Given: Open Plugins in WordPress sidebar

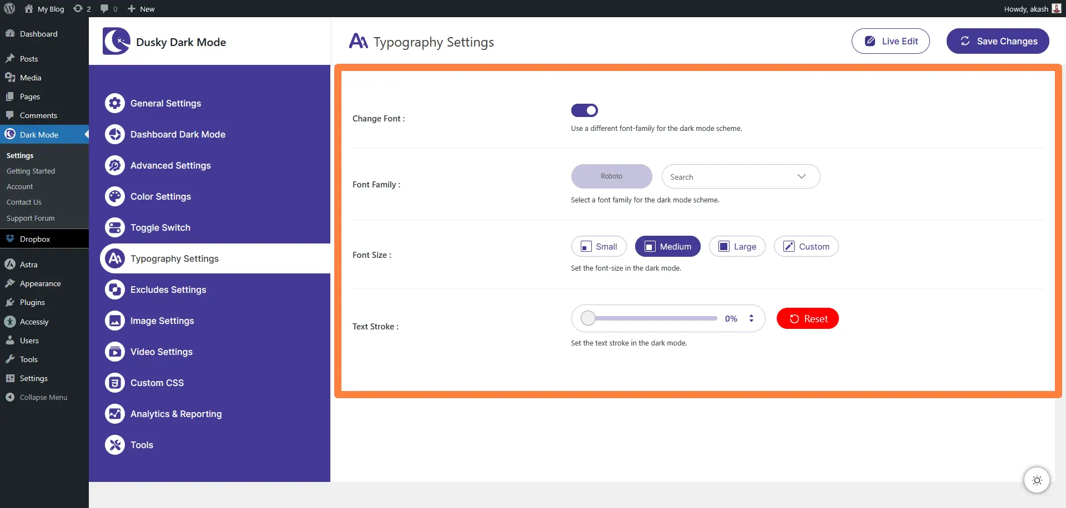Looking at the screenshot, I should click(32, 303).
